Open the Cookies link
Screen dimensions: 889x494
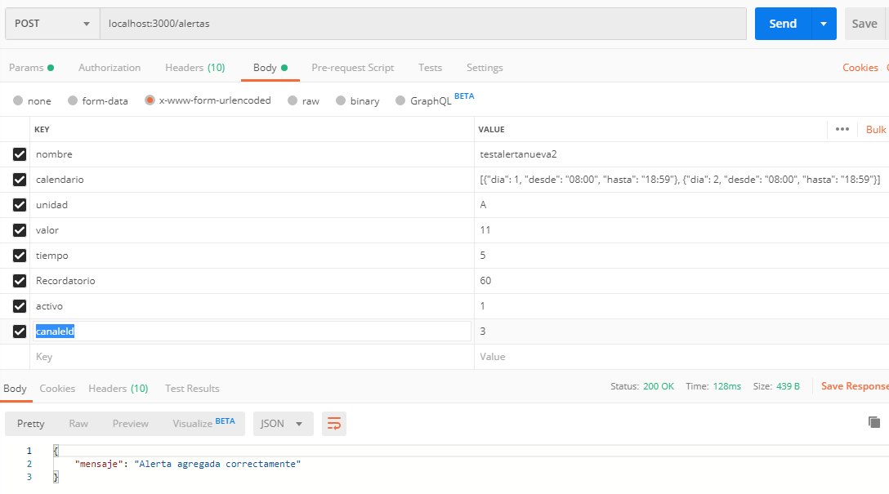click(x=860, y=68)
